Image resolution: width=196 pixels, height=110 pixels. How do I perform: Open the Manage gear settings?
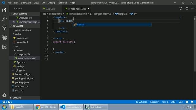pyautogui.click(x=4, y=95)
